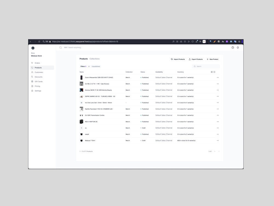Toggle the Unpublished filter tab

(96, 66)
